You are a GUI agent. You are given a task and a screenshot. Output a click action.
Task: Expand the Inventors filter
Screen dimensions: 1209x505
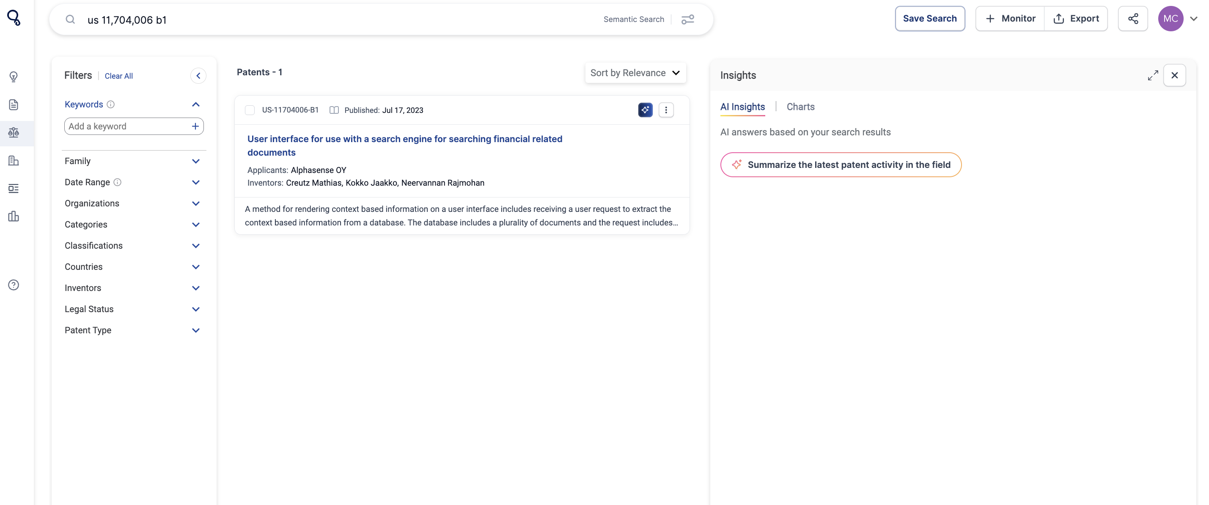point(196,288)
